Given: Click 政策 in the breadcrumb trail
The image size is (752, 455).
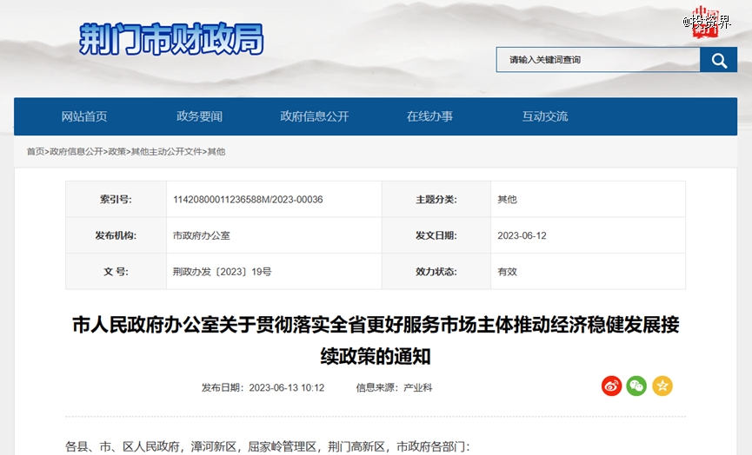Looking at the screenshot, I should 116,151.
